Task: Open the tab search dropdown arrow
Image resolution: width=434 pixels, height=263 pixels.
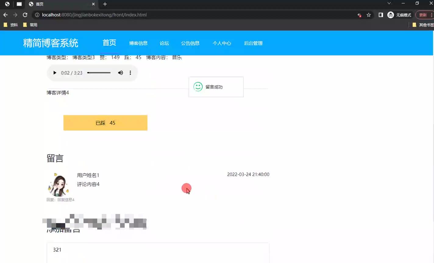Action: click(x=389, y=3)
